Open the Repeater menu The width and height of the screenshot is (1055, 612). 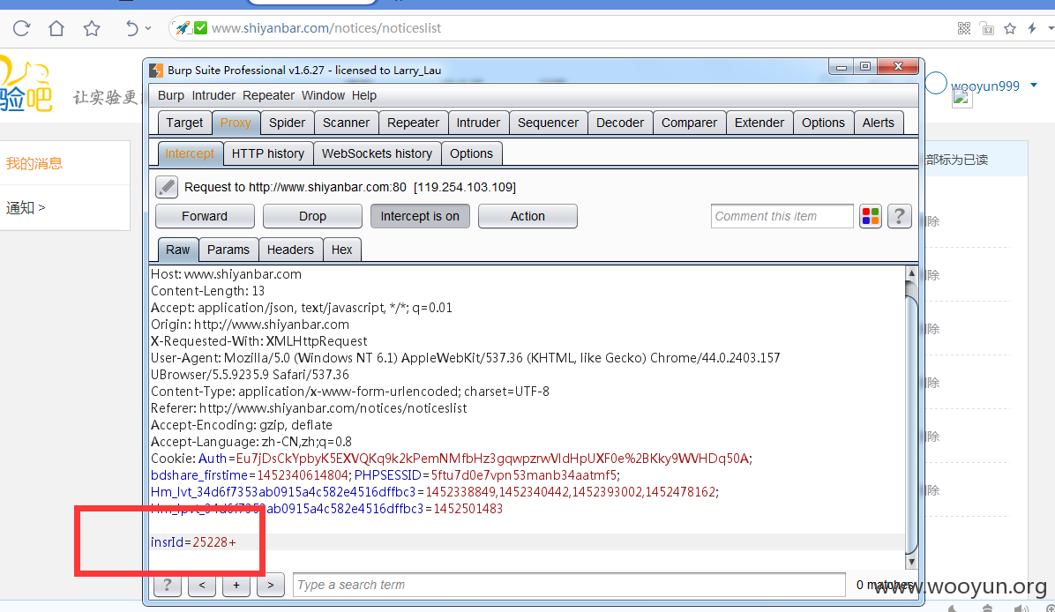[x=268, y=95]
